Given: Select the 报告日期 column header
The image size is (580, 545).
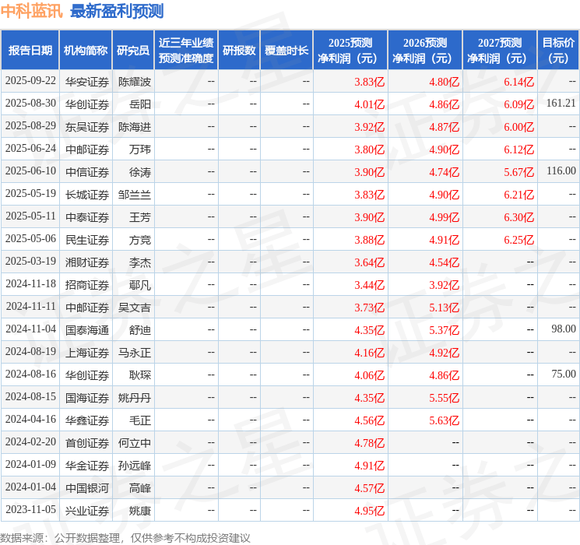Looking at the screenshot, I should 30,51.
